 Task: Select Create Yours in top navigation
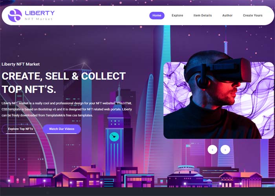[253, 15]
